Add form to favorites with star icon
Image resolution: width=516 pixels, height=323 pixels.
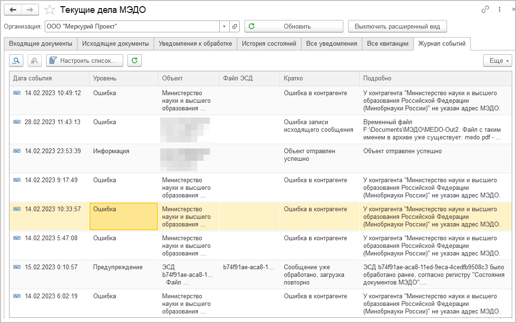click(49, 10)
